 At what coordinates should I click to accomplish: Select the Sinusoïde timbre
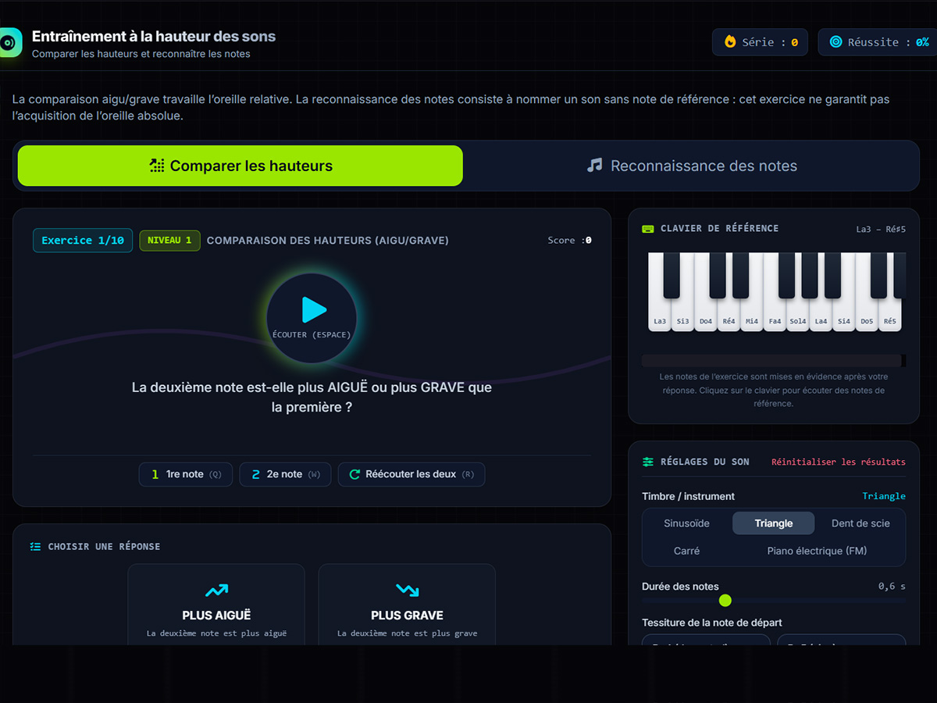coord(687,523)
